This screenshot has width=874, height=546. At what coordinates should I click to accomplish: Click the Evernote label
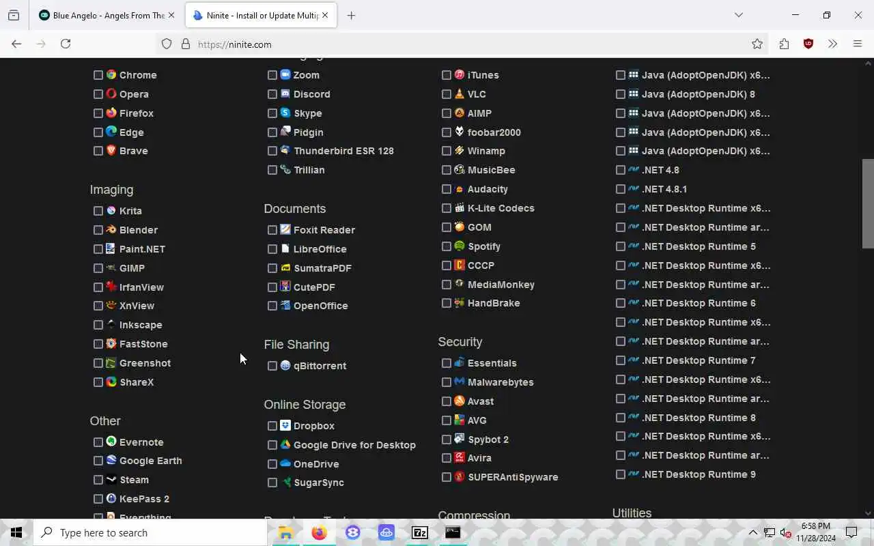pos(141,442)
